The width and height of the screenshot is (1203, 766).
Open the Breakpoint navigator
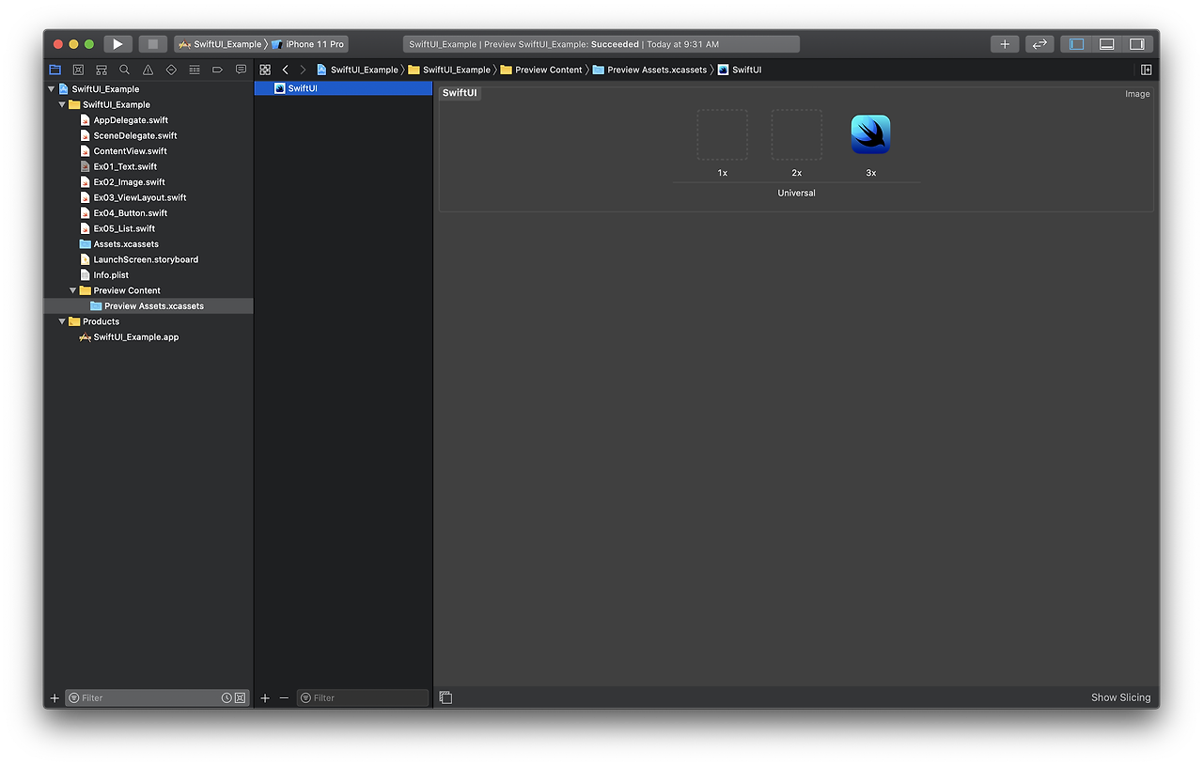[x=217, y=70]
